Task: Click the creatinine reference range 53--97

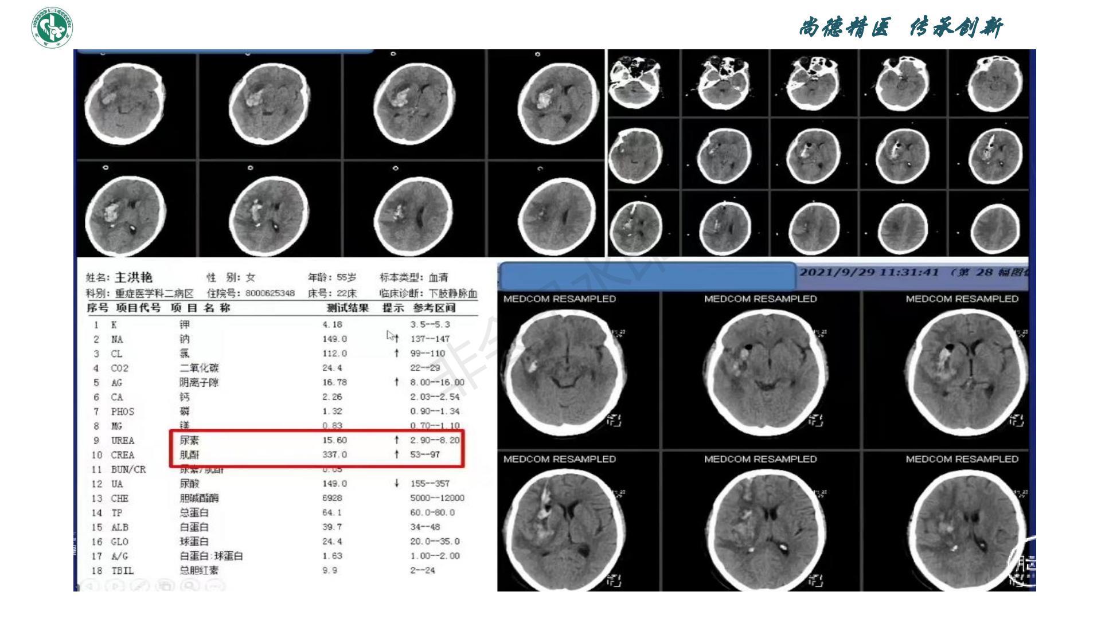Action: pos(425,455)
